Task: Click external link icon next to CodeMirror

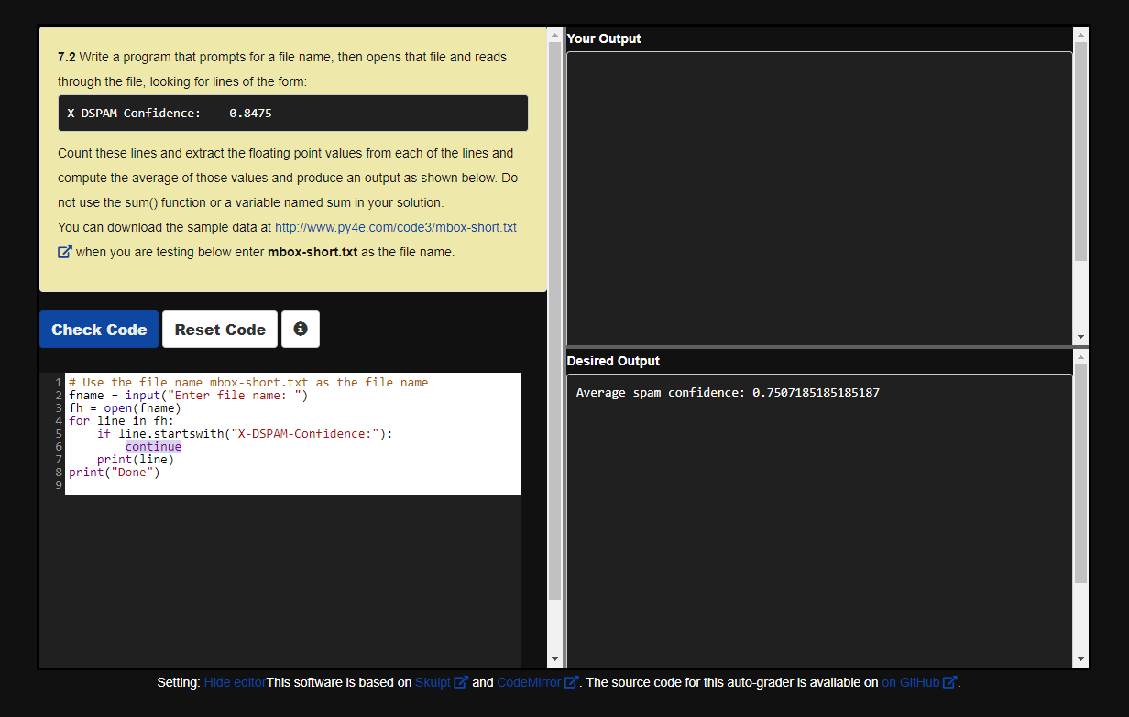Action: coord(571,682)
